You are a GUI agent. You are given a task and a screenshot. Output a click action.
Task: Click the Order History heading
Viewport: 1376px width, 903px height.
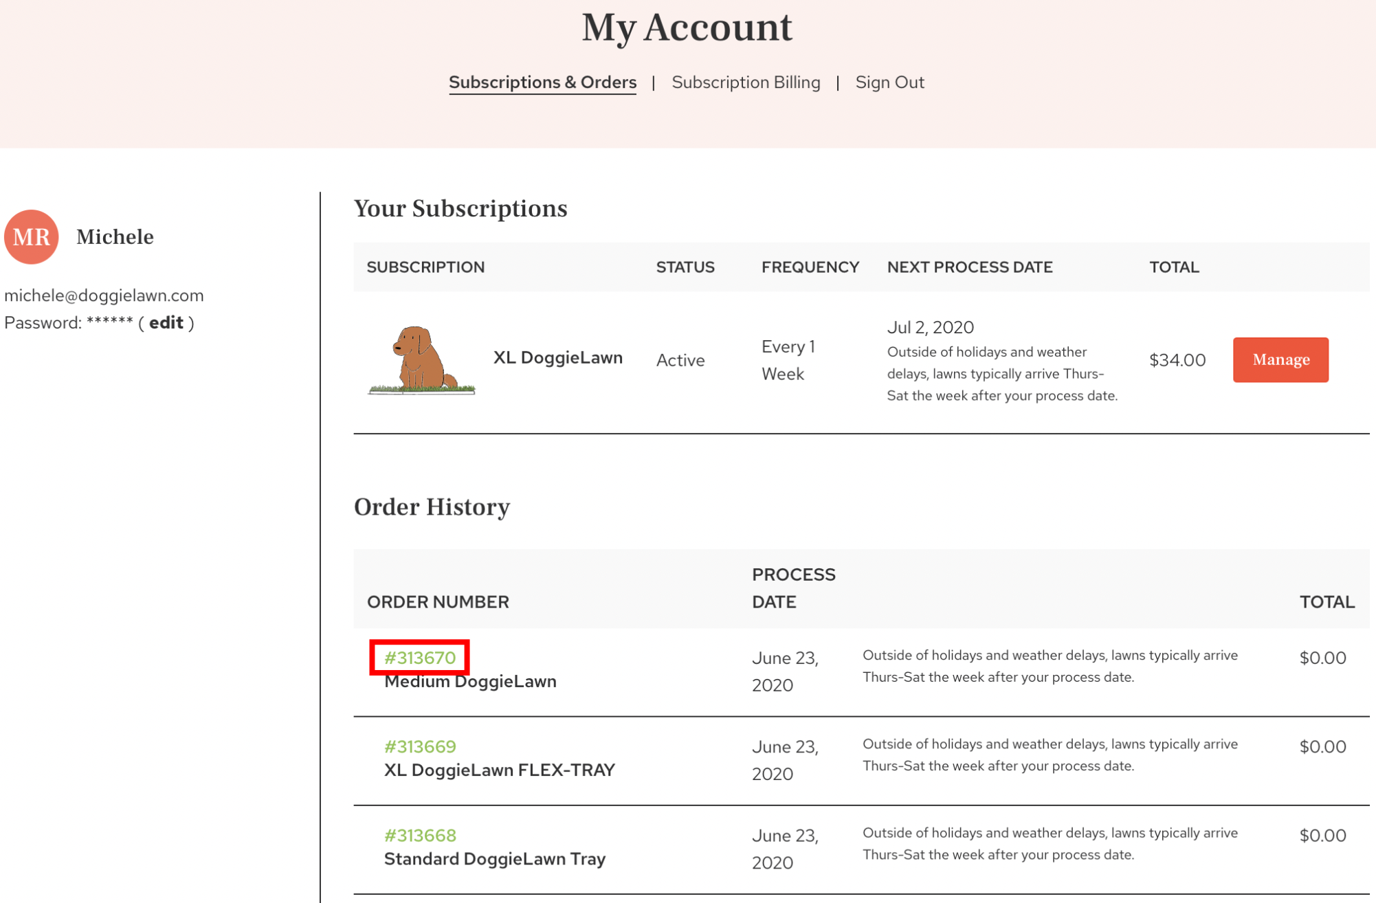432,507
